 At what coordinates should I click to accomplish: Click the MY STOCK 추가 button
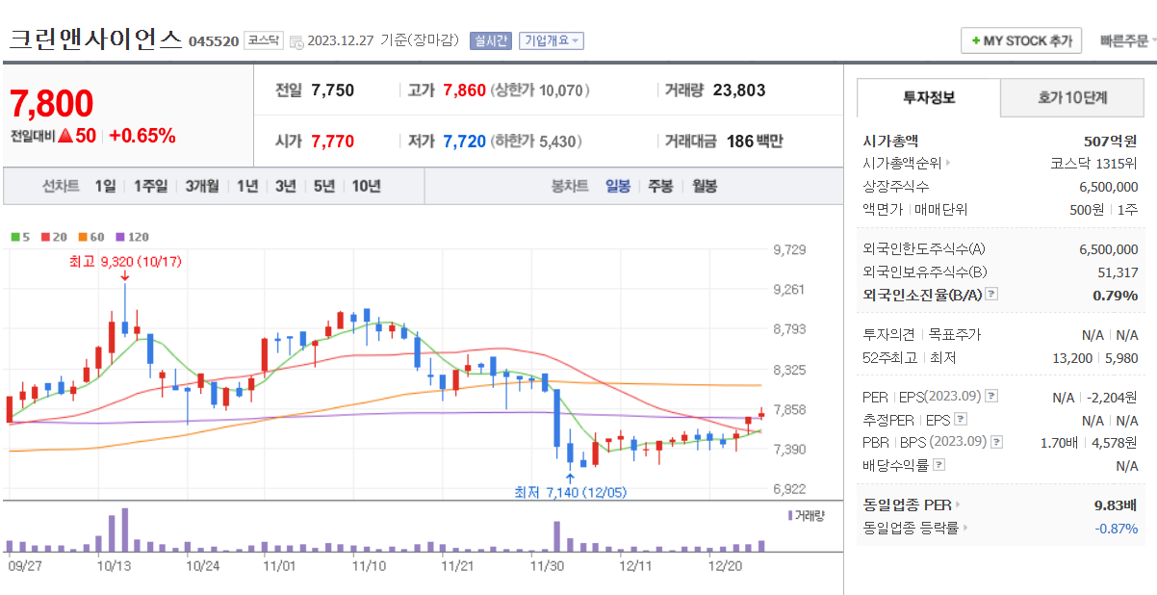tap(1021, 41)
